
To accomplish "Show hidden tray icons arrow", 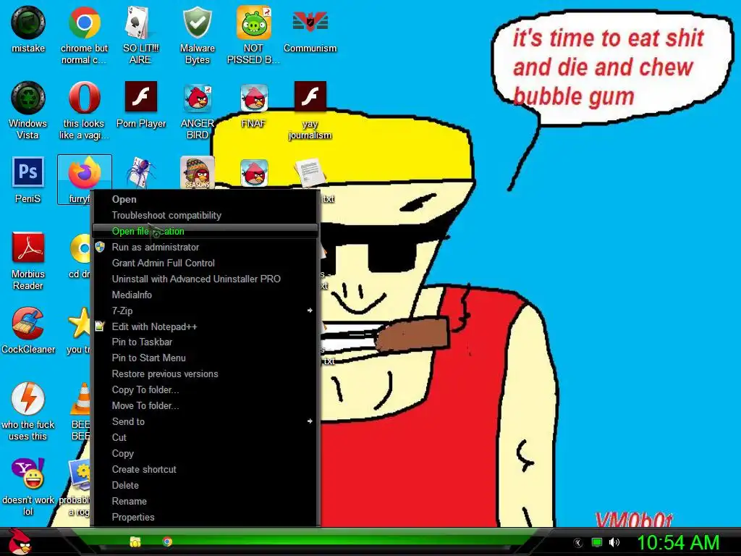I will click(577, 543).
